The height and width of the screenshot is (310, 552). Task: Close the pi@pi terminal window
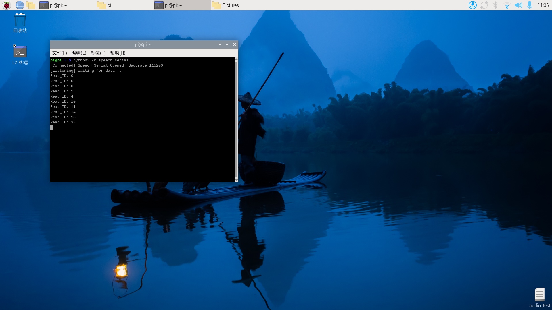(x=235, y=44)
